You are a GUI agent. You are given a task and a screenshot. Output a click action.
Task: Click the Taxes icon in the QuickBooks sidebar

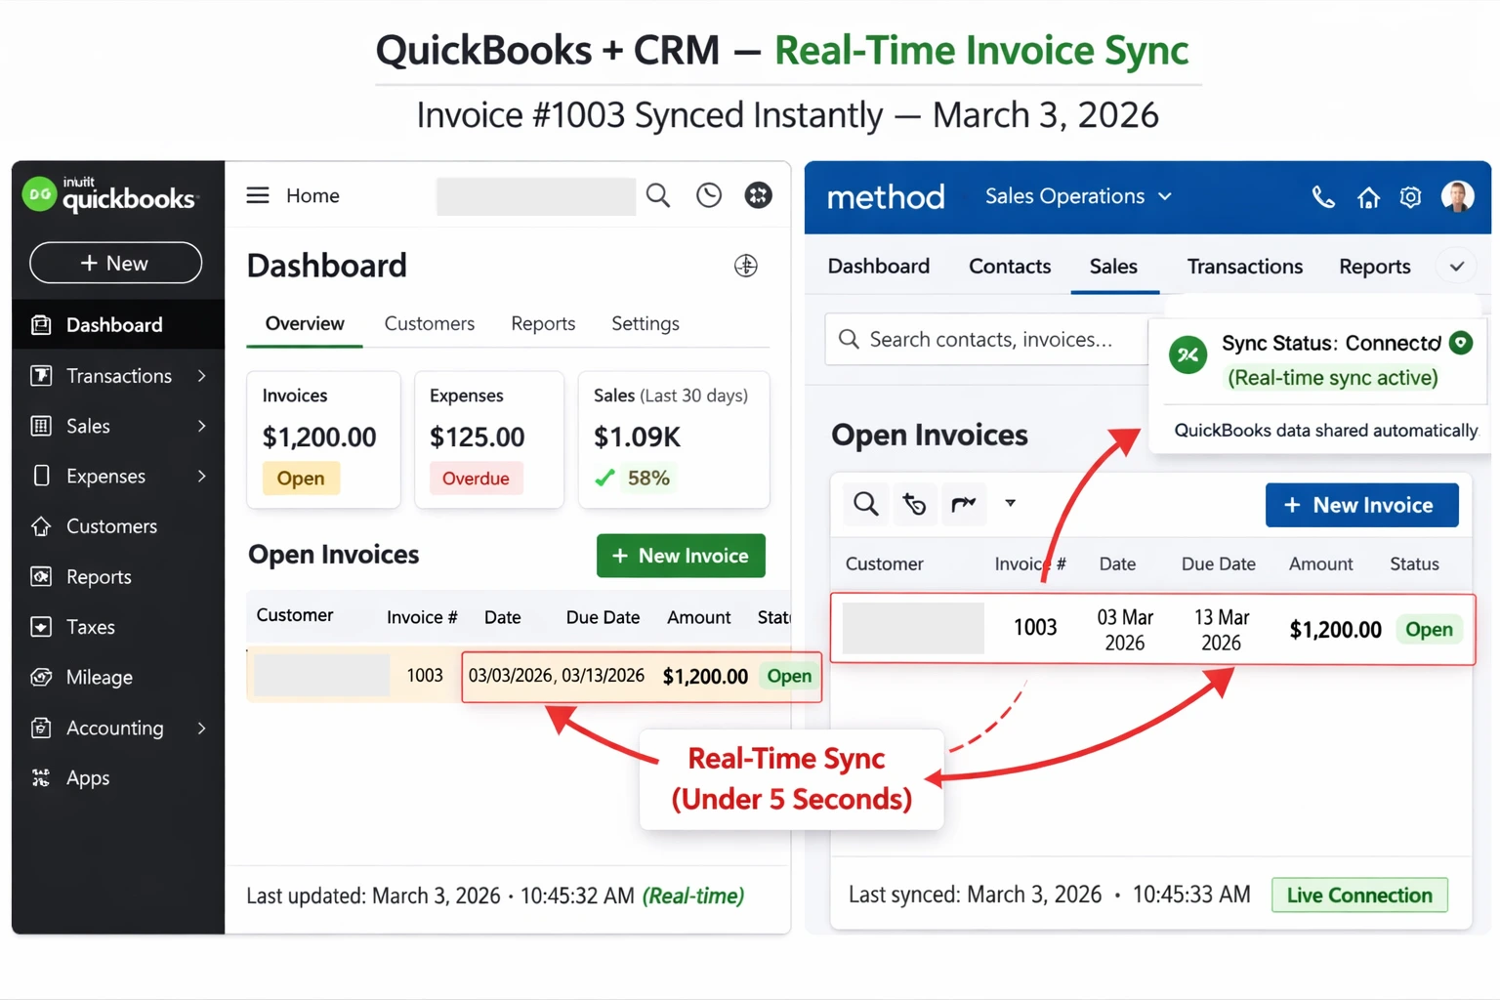tap(41, 627)
